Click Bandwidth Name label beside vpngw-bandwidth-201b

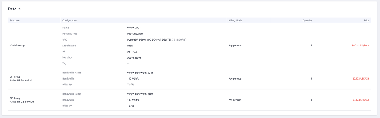coord(72,73)
